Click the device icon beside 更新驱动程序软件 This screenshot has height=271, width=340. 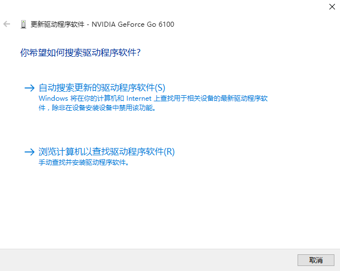pyautogui.click(x=23, y=24)
